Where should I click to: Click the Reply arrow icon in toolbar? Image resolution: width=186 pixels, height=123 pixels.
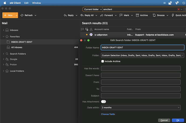coord(65,15)
